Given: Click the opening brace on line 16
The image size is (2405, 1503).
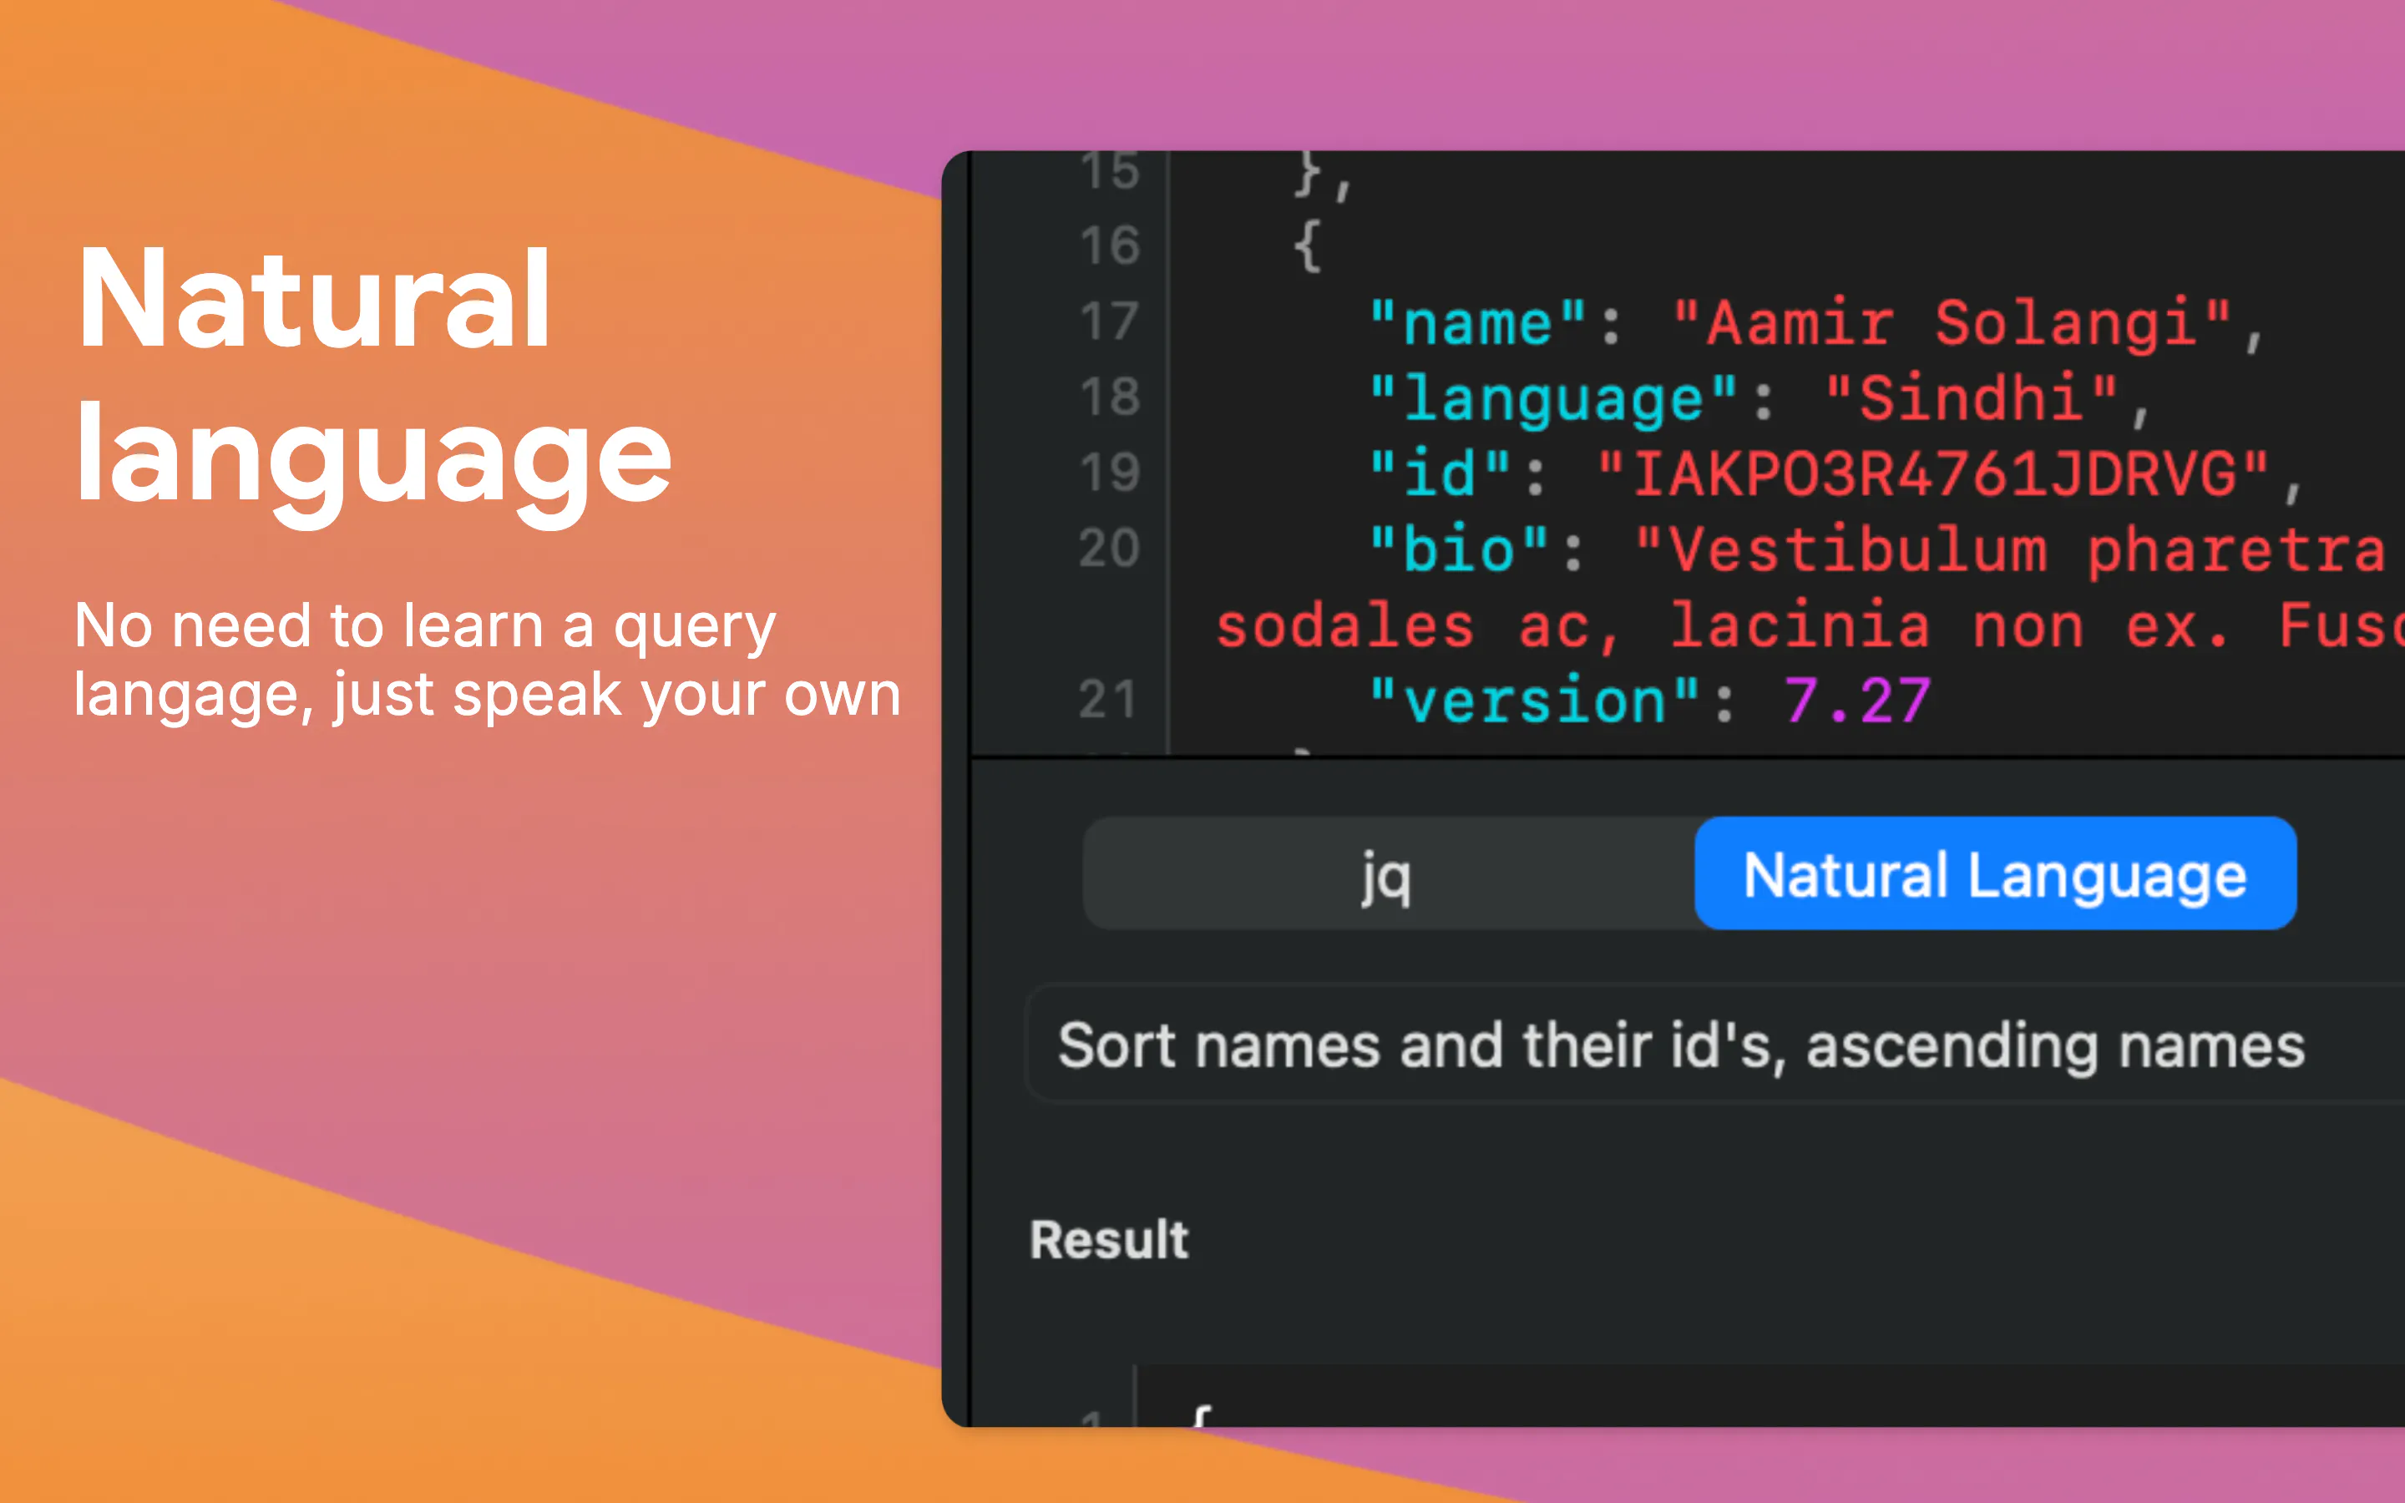Looking at the screenshot, I should [x=1307, y=245].
